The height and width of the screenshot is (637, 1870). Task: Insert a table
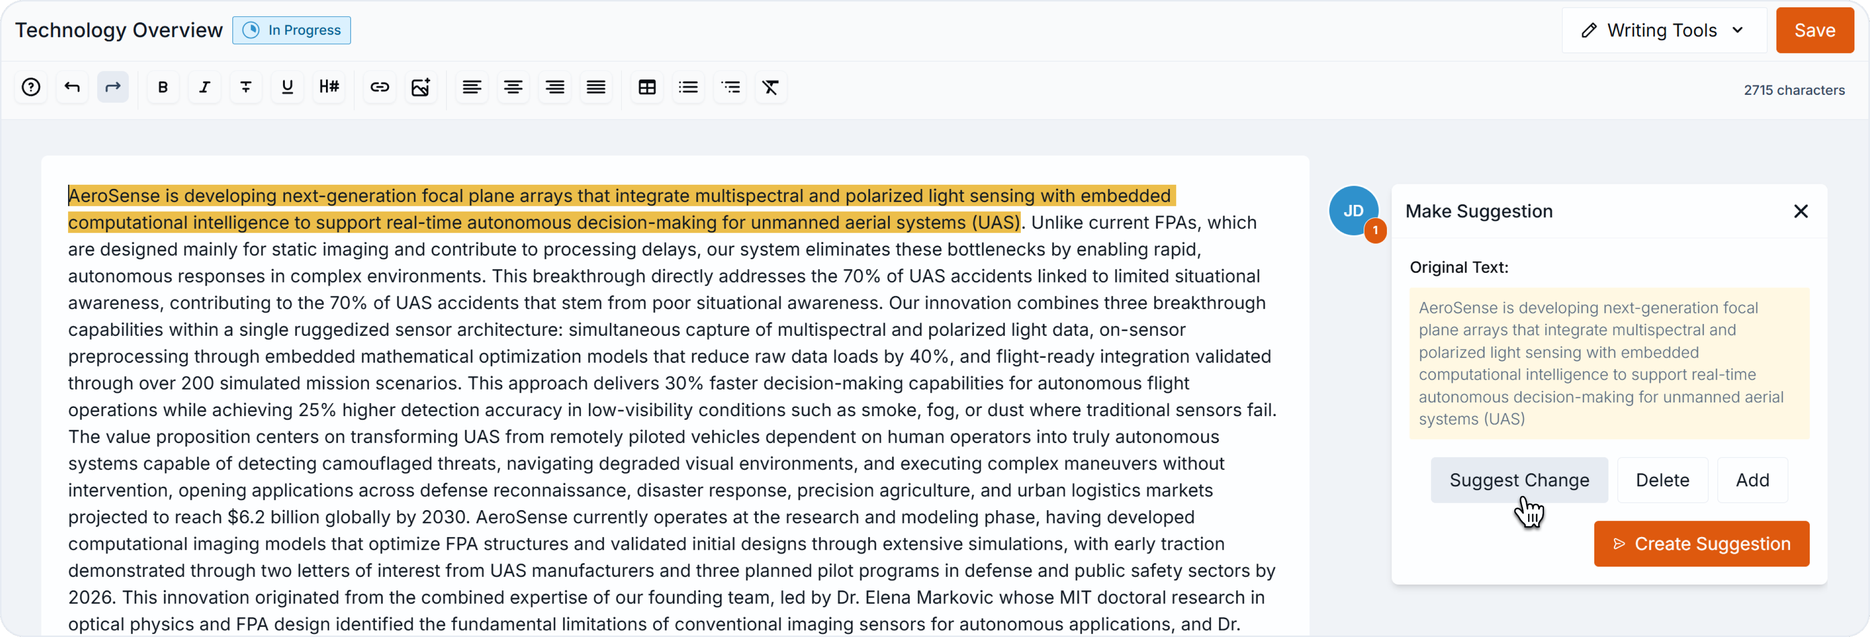(647, 87)
